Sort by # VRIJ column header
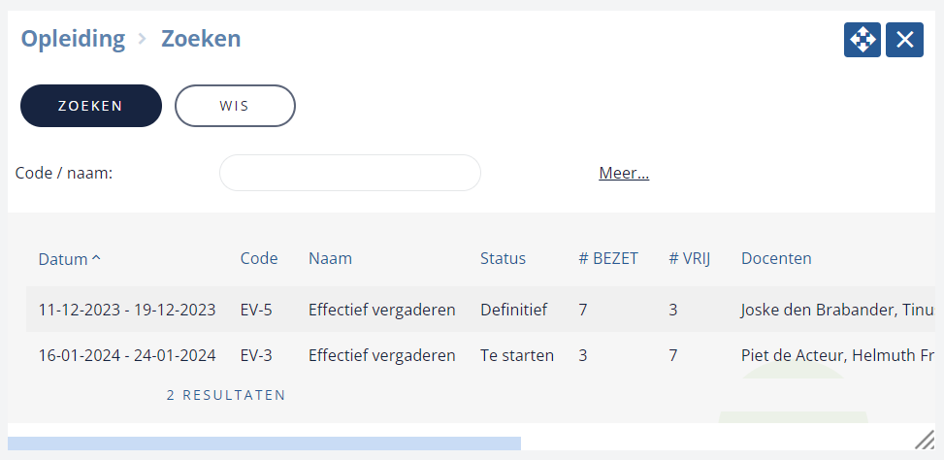Screen dimensions: 944x460 (x=690, y=258)
